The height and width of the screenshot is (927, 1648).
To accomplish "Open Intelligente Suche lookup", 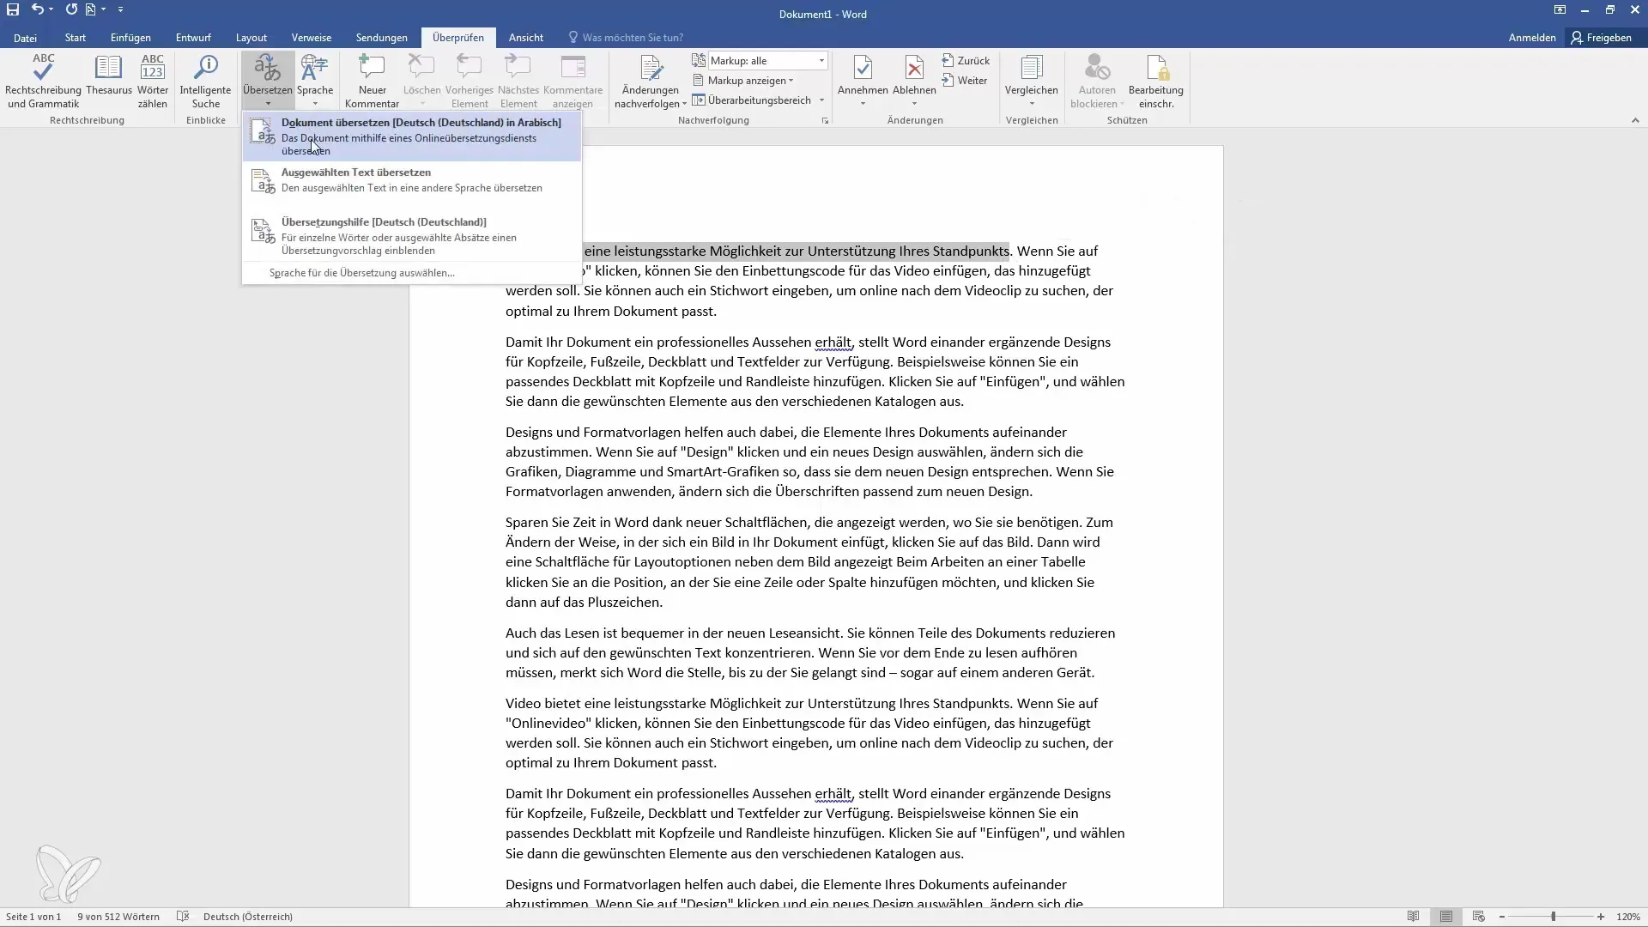I will pyautogui.click(x=205, y=82).
